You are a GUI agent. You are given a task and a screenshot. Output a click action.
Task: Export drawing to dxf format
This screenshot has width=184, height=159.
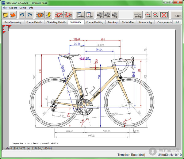107,15
